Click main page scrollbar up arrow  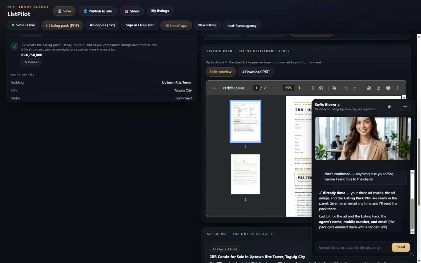click(419, 37)
